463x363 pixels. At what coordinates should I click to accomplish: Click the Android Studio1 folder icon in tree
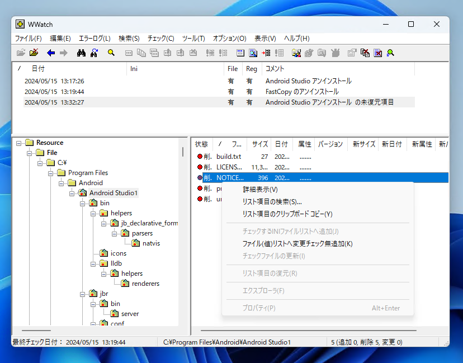click(x=82, y=193)
